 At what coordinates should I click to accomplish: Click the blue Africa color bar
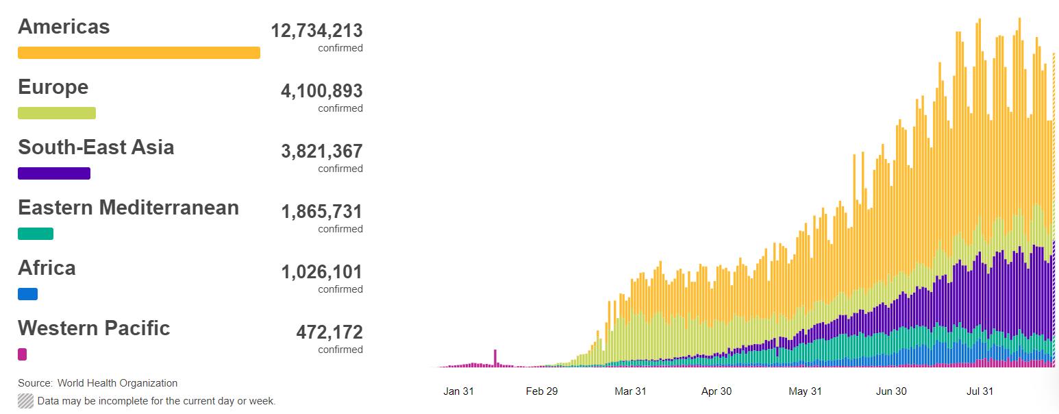pos(27,294)
